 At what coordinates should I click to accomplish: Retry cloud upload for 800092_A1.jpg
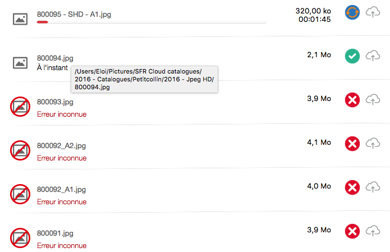coord(372,187)
